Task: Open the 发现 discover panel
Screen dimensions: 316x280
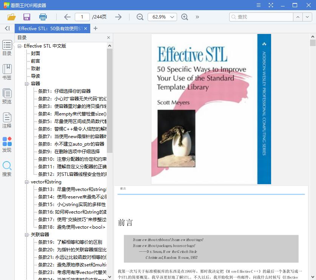Action: pos(7,145)
